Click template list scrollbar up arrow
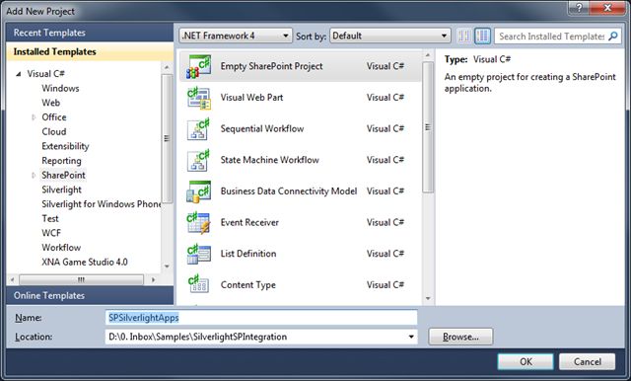This screenshot has height=381, width=631. click(x=428, y=55)
